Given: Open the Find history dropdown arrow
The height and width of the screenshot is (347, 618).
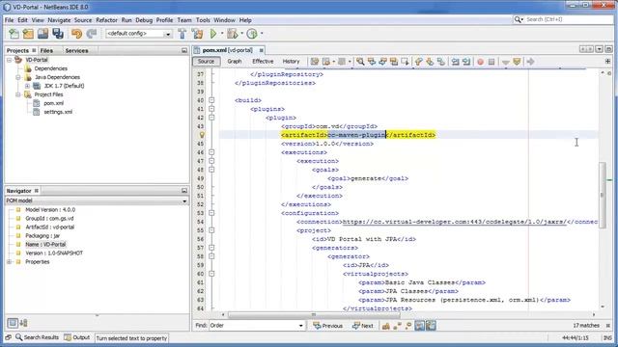Looking at the screenshot, I should pos(300,326).
